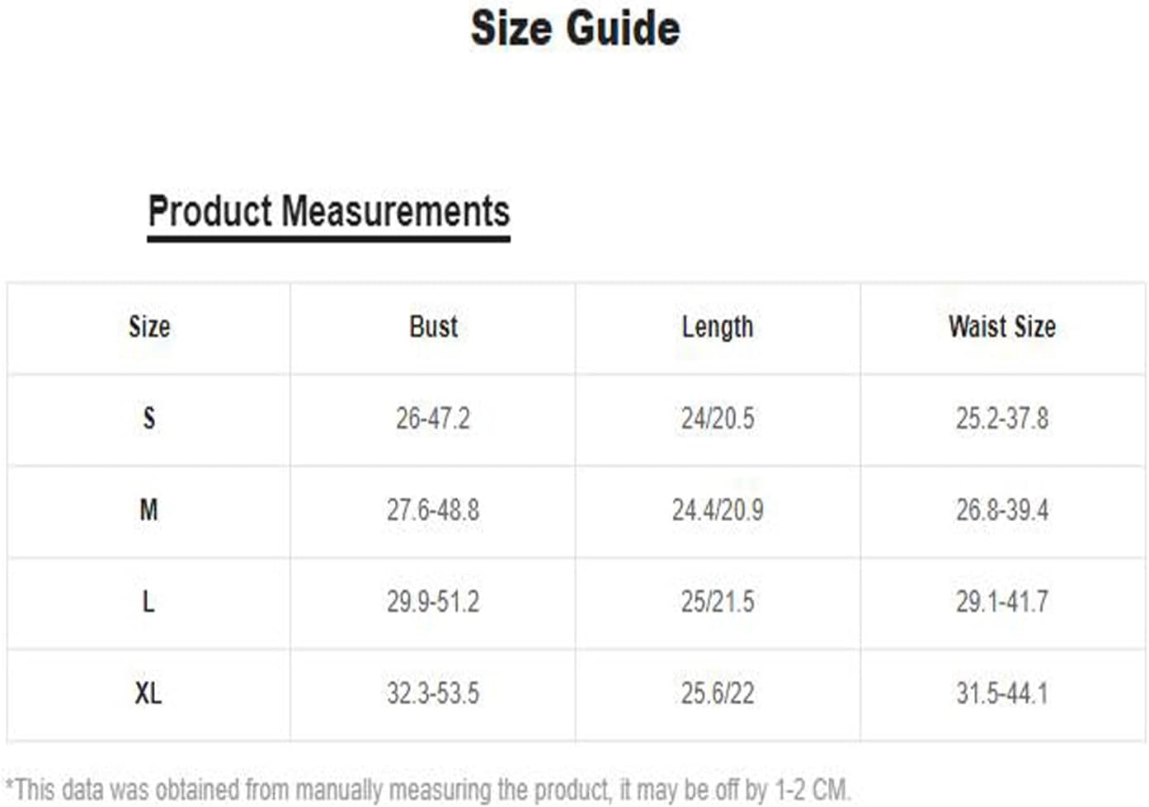
Task: Click the M size row label
Action: 149,510
